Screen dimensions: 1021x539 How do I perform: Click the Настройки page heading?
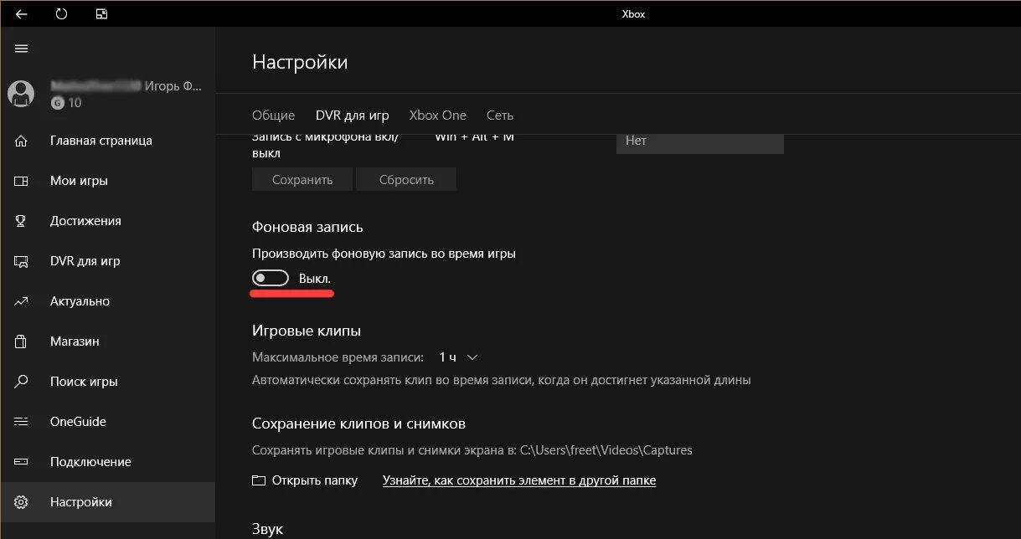coord(300,62)
